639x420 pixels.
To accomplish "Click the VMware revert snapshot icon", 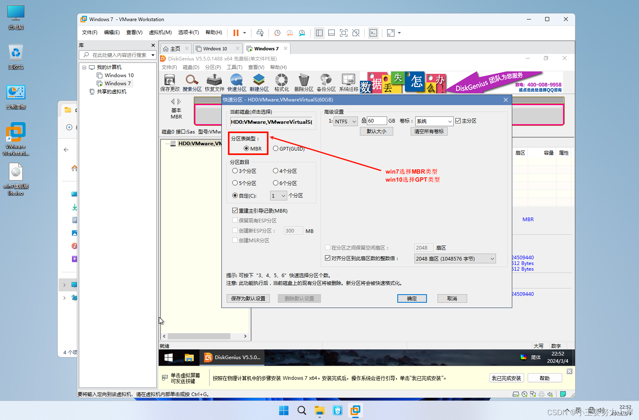I will pyautogui.click(x=290, y=33).
